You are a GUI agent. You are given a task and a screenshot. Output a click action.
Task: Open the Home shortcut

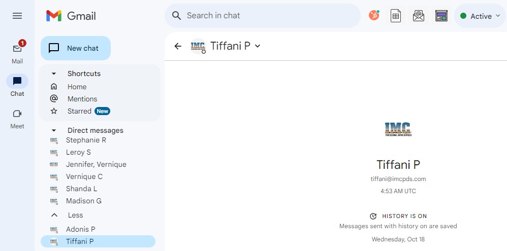77,87
